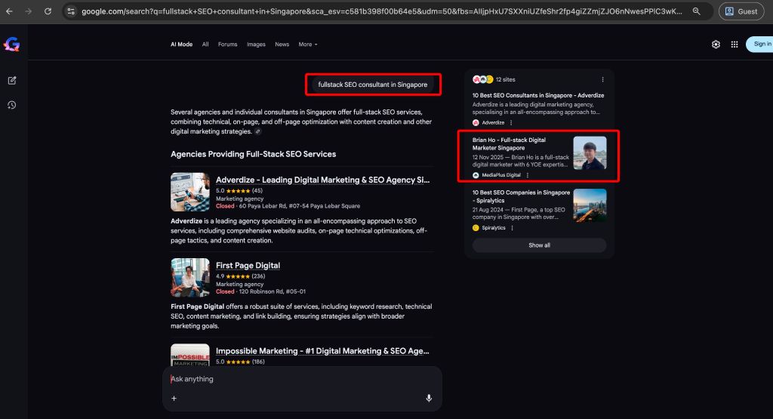Click Impossible Marketing 5.0 star rating (186)

click(x=241, y=362)
